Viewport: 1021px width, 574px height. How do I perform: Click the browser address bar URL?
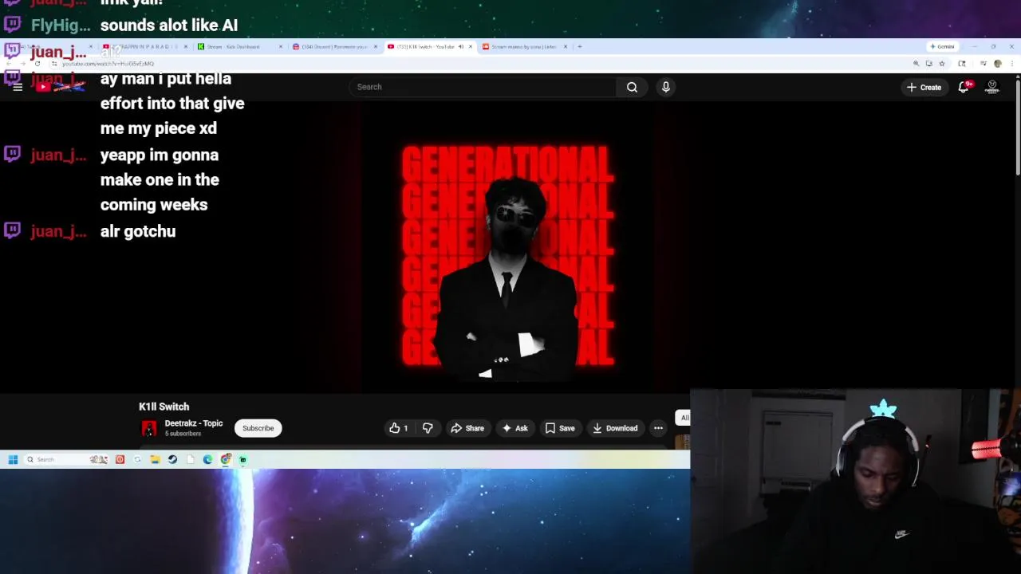[x=108, y=63]
